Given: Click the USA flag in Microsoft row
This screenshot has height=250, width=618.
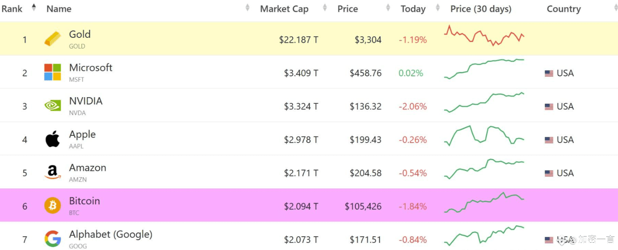Looking at the screenshot, I should click(549, 73).
